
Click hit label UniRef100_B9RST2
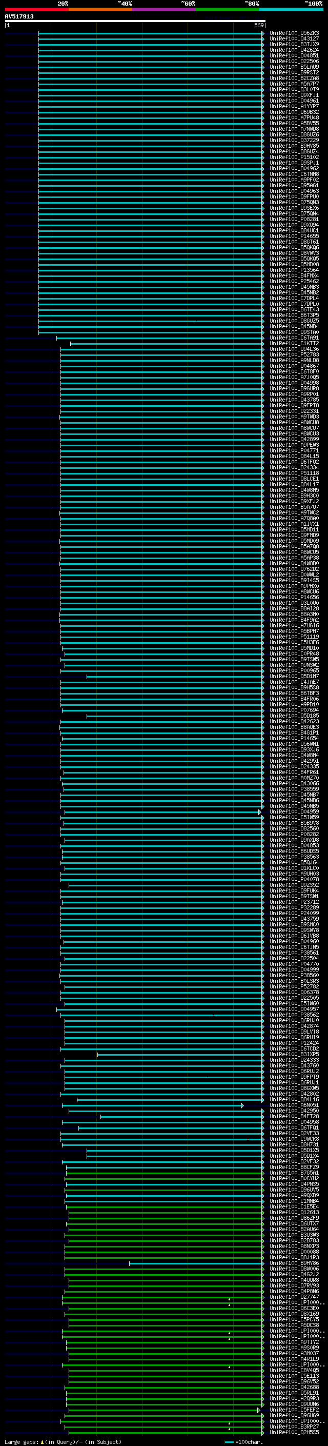point(294,72)
